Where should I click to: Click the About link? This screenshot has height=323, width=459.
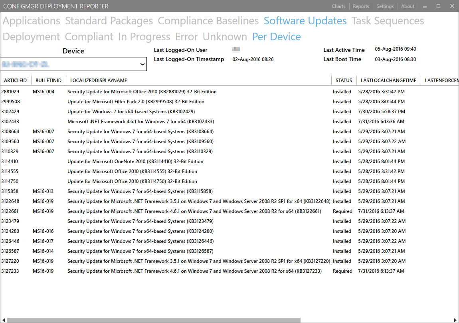tap(408, 6)
